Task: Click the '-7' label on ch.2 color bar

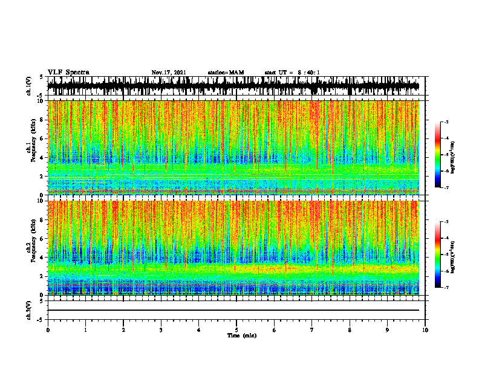Action: pos(446,287)
